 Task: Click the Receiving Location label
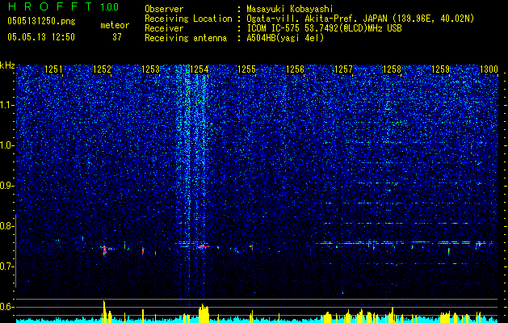coord(188,19)
